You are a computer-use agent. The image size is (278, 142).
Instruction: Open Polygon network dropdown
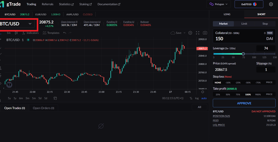(219, 4)
